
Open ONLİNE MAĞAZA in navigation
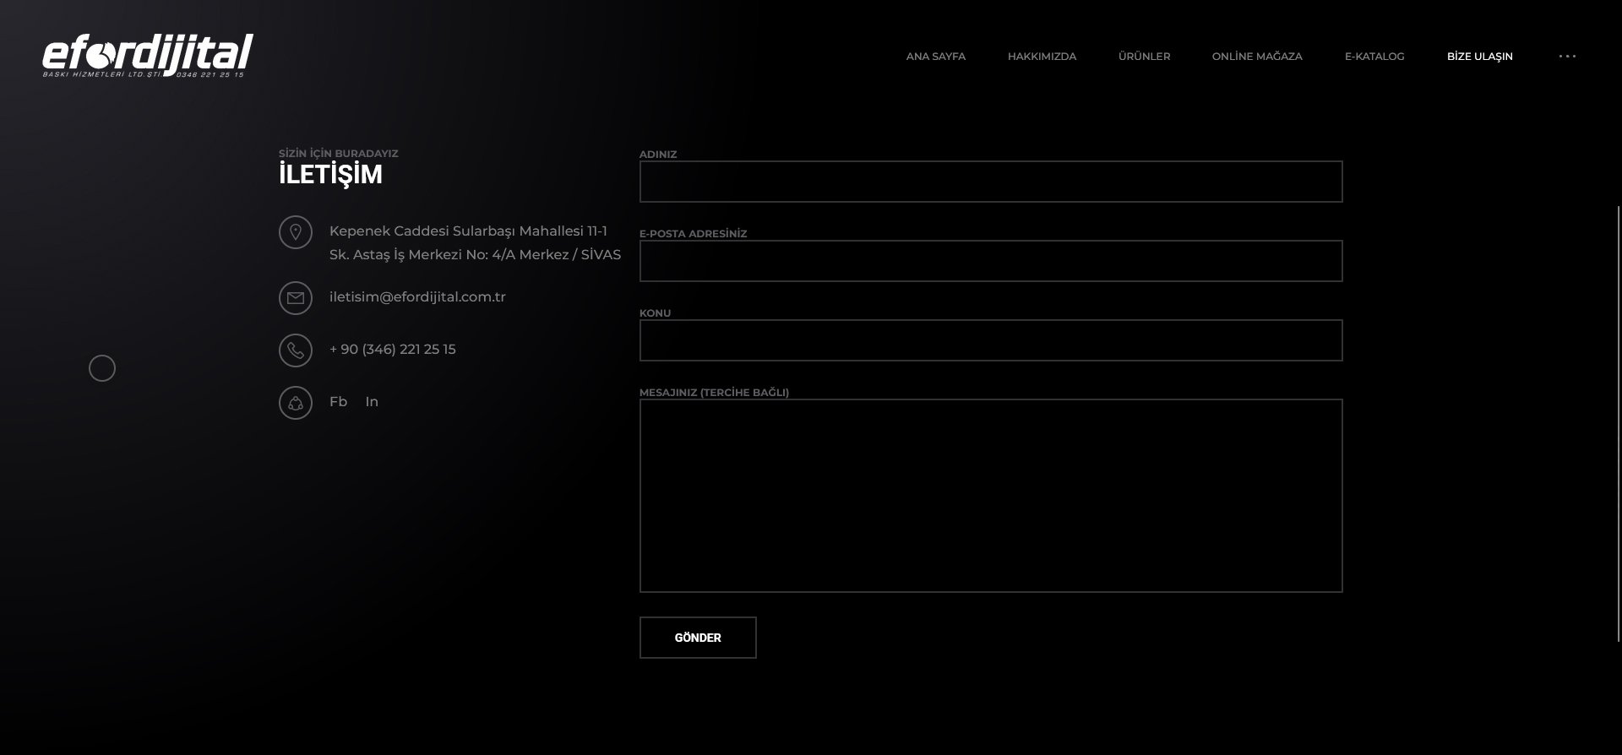pos(1257,57)
